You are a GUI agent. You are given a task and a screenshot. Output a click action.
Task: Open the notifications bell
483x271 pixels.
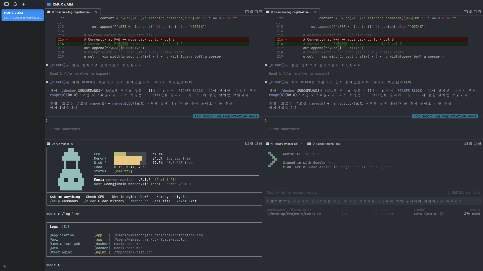15,4
